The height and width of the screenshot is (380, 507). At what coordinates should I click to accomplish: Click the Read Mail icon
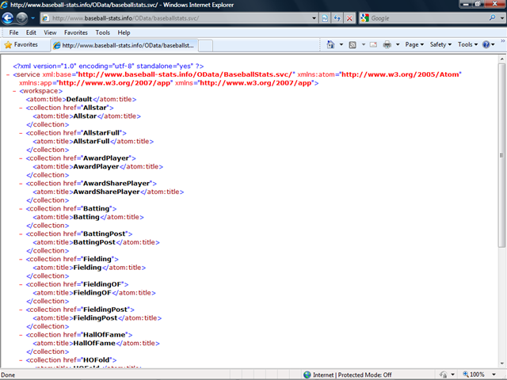click(372, 45)
